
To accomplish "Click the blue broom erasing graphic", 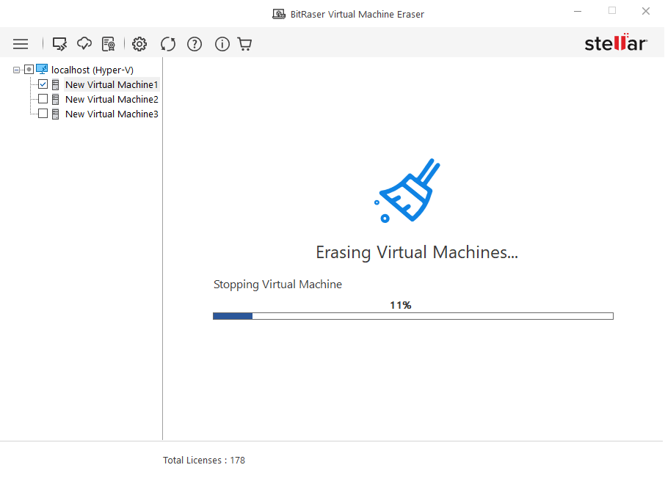I will (x=407, y=190).
